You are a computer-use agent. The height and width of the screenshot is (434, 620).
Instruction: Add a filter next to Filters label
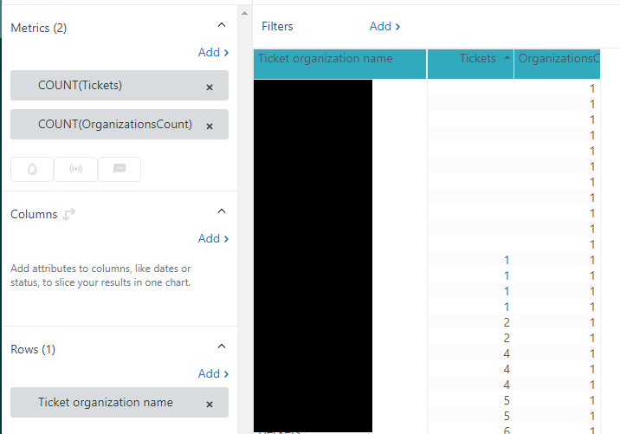[x=384, y=26]
